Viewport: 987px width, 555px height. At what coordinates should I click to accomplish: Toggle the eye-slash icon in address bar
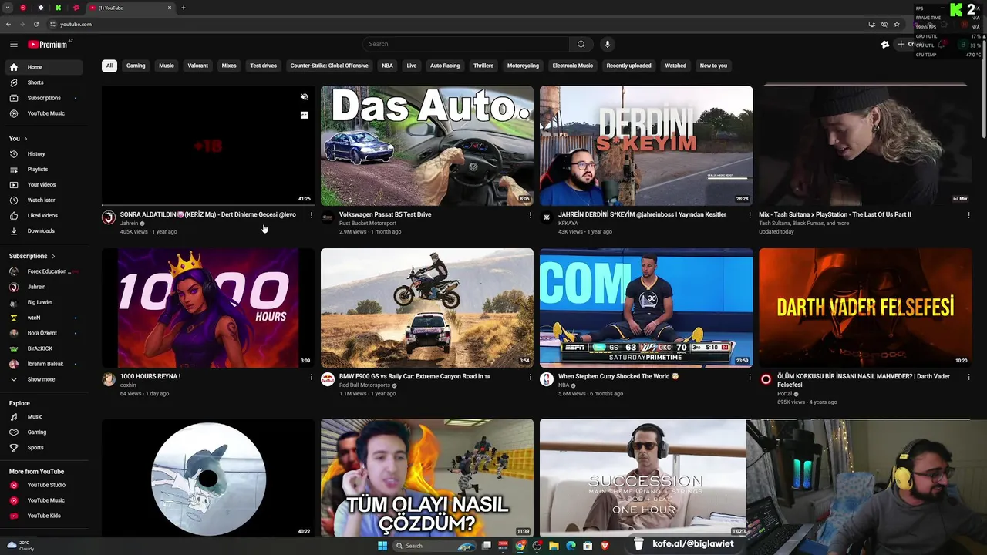884,24
